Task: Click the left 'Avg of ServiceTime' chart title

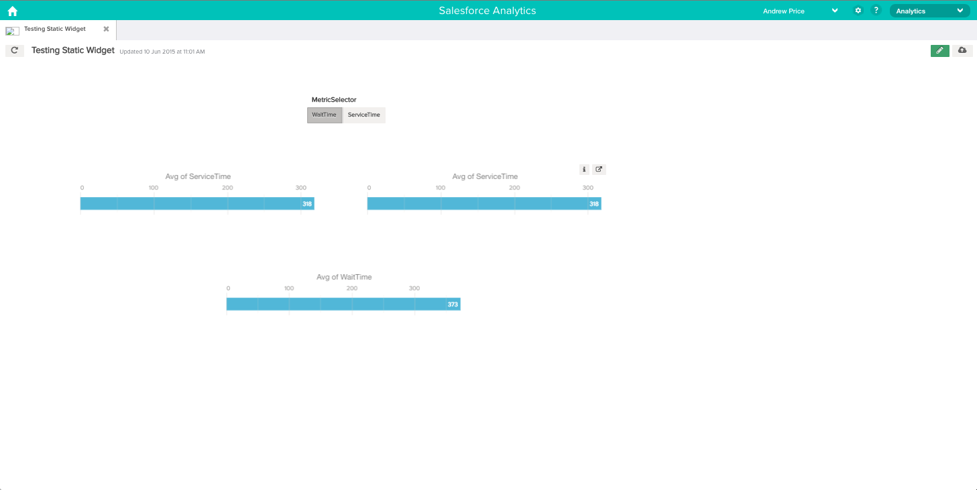Action: click(x=198, y=176)
